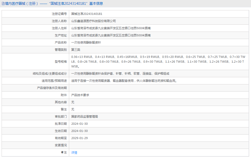This screenshot has height=159, width=251.
Task: Click the 有效期至 row label
Action: point(61,138)
